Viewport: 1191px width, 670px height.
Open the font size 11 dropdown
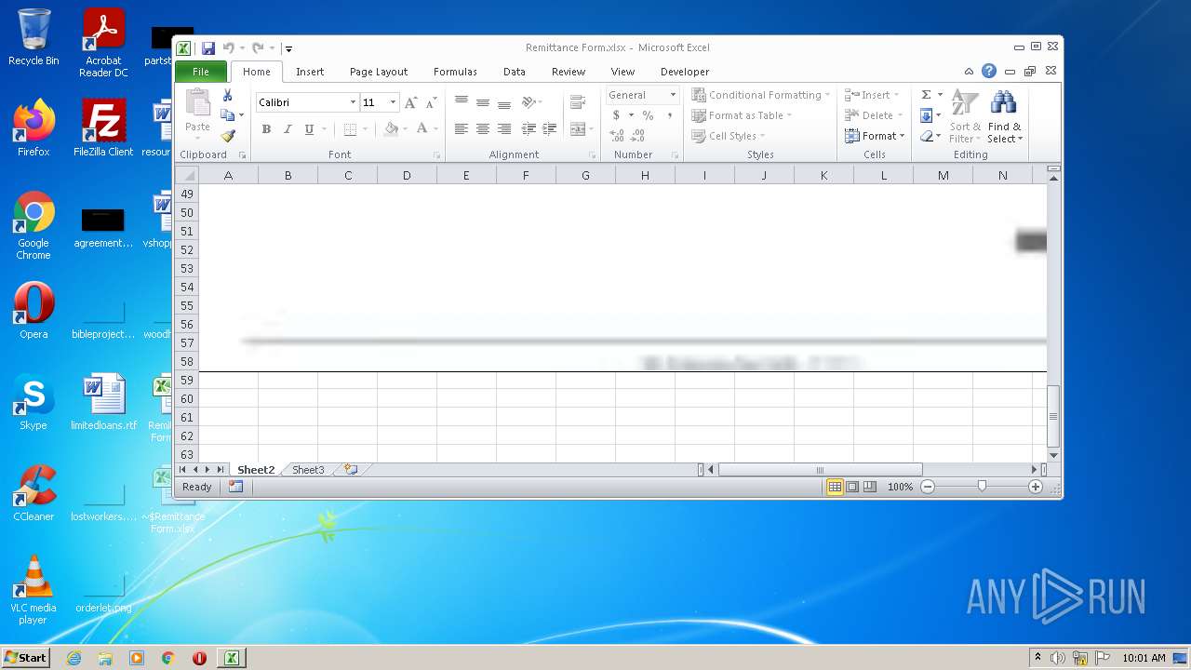[394, 102]
